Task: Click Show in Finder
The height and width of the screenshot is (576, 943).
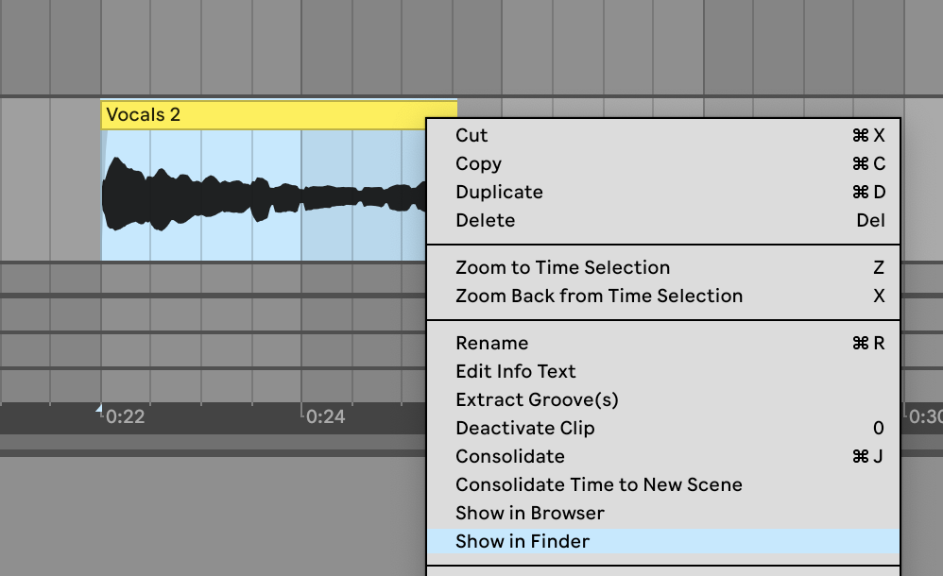Action: point(522,541)
